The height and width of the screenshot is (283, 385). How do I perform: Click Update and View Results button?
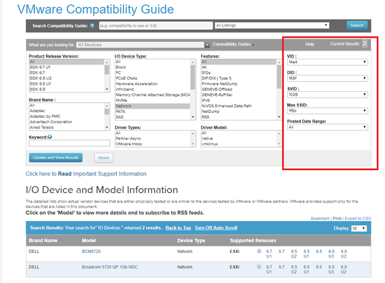point(56,157)
